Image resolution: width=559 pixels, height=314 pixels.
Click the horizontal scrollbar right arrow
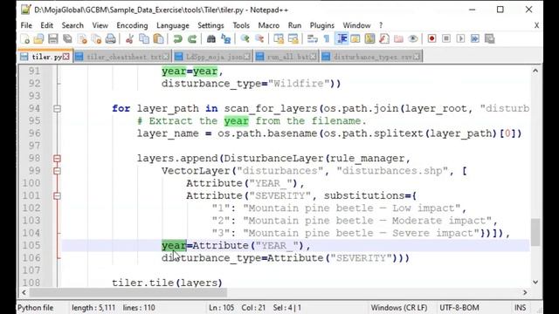[x=525, y=292]
